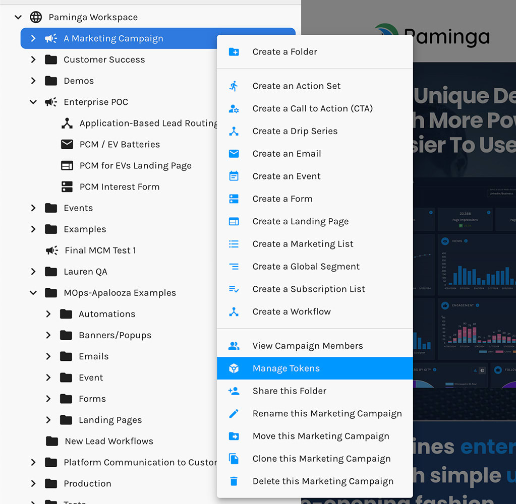Click the Move this Marketing Campaign folder-arrow icon
The height and width of the screenshot is (504, 516).
click(x=234, y=436)
